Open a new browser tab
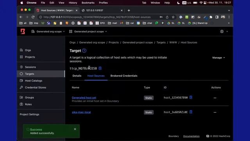 (129, 11)
